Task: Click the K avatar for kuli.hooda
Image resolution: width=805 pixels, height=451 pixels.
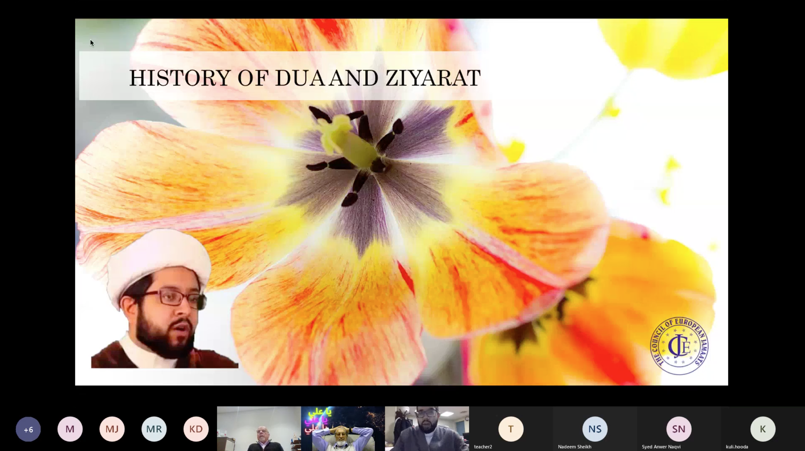Action: pyautogui.click(x=763, y=429)
